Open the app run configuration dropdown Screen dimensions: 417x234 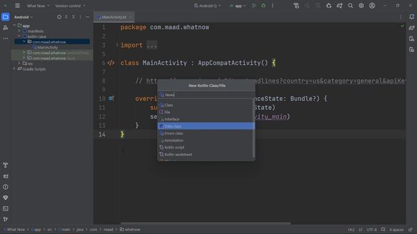click(x=238, y=6)
